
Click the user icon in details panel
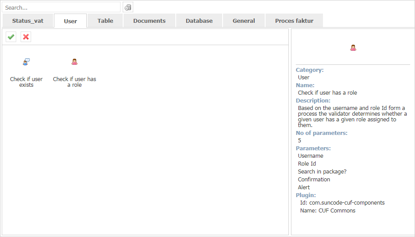(353, 48)
